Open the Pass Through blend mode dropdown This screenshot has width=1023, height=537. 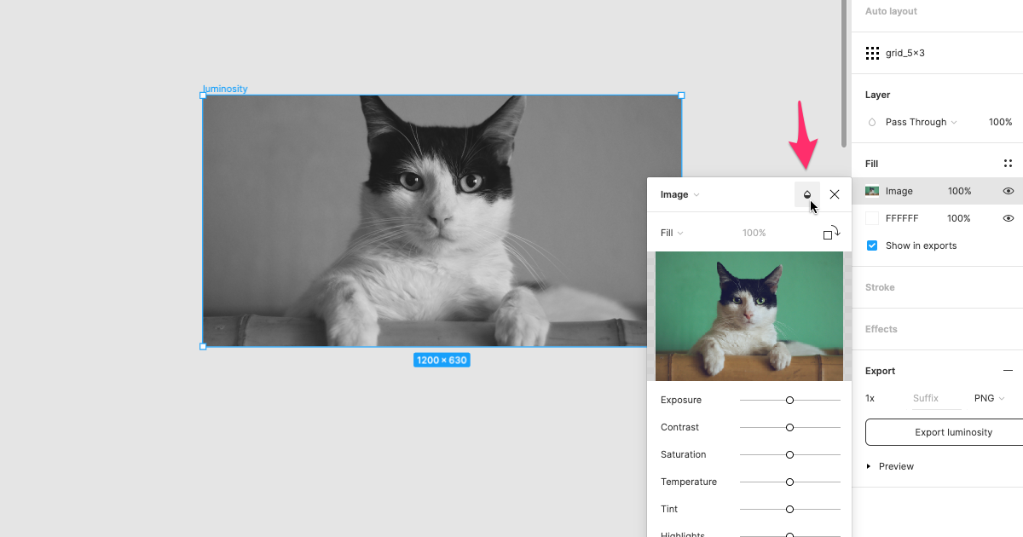[921, 123]
